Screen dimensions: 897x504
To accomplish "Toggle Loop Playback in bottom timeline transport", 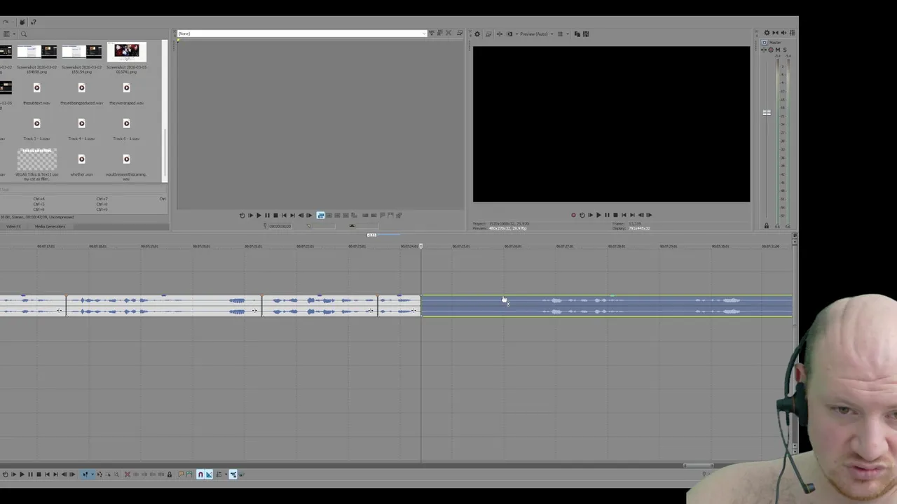I will pyautogui.click(x=6, y=474).
